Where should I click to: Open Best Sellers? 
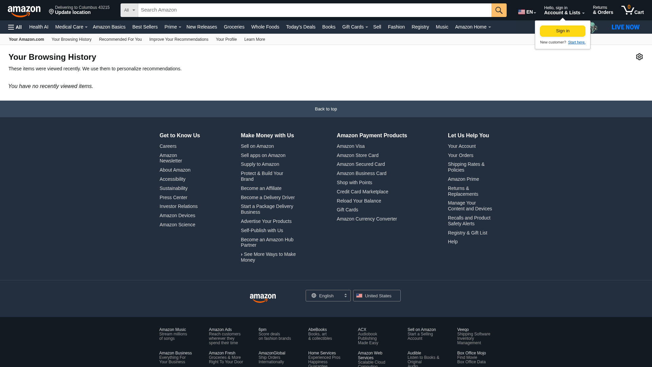tap(145, 27)
